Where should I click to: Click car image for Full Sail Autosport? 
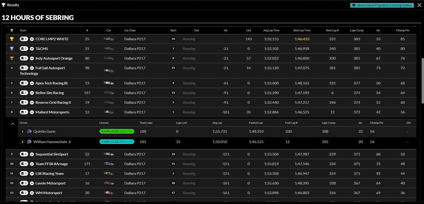[109, 71]
